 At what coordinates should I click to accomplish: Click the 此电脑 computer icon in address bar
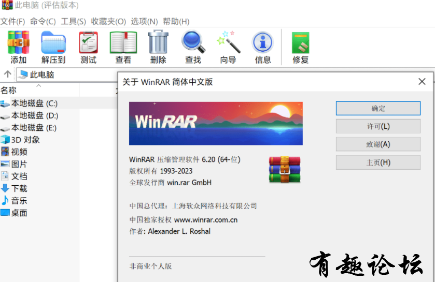23,75
